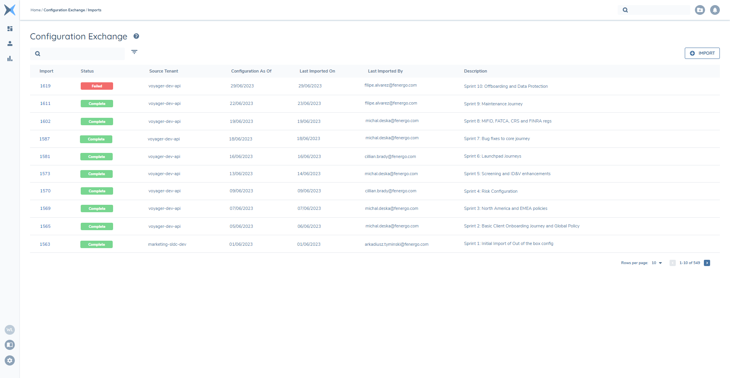Image resolution: width=730 pixels, height=378 pixels.
Task: Navigate to Home via breadcrumb
Action: [35, 10]
